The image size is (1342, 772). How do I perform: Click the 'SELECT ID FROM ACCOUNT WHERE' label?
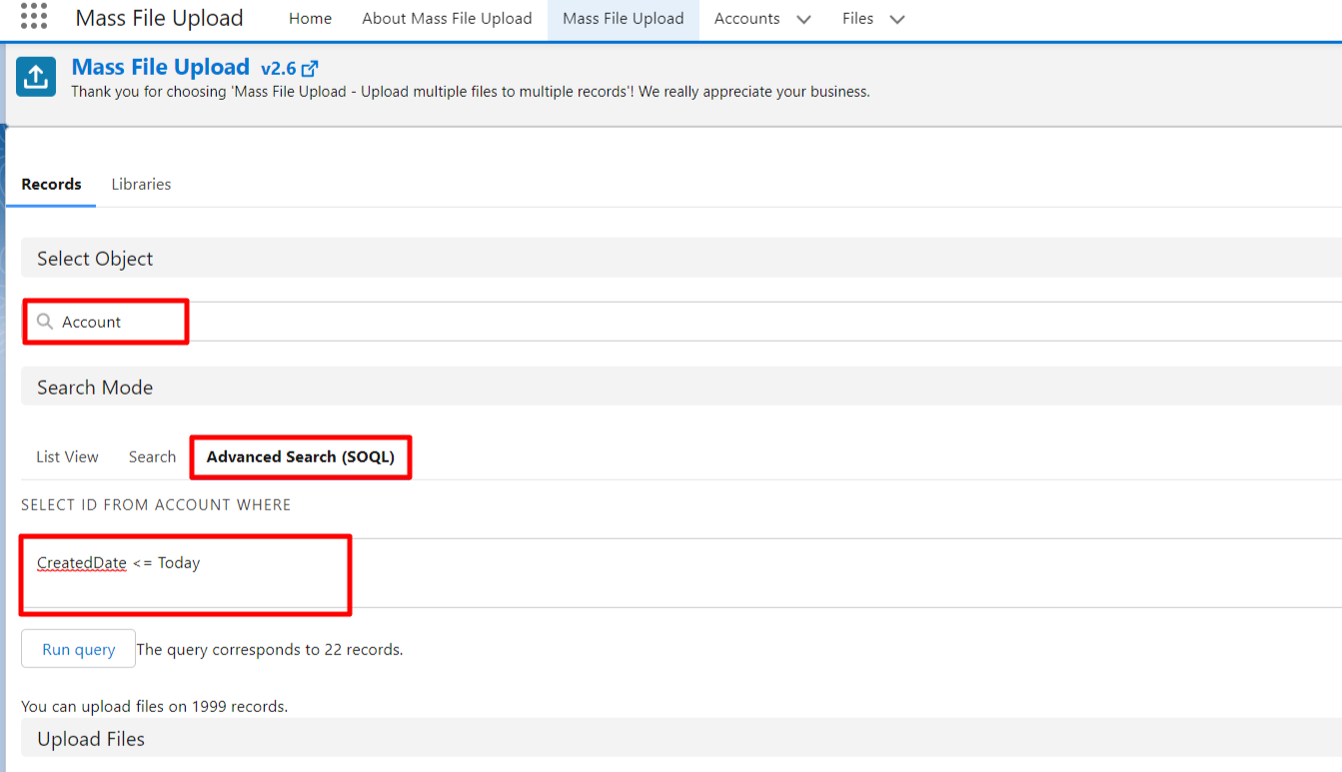tap(156, 505)
